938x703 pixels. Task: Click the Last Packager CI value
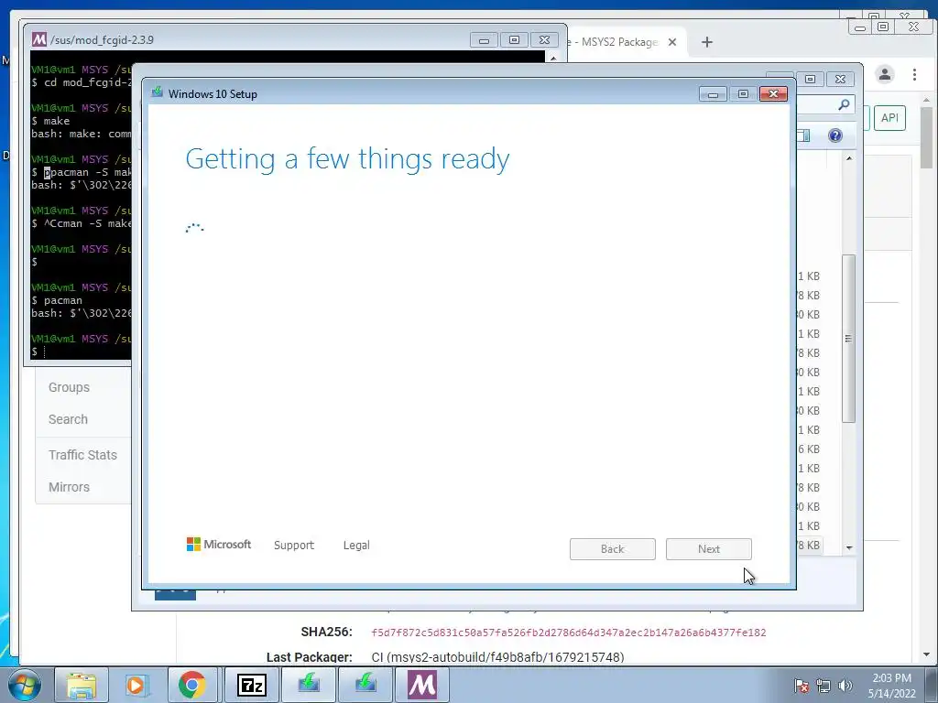(x=497, y=657)
